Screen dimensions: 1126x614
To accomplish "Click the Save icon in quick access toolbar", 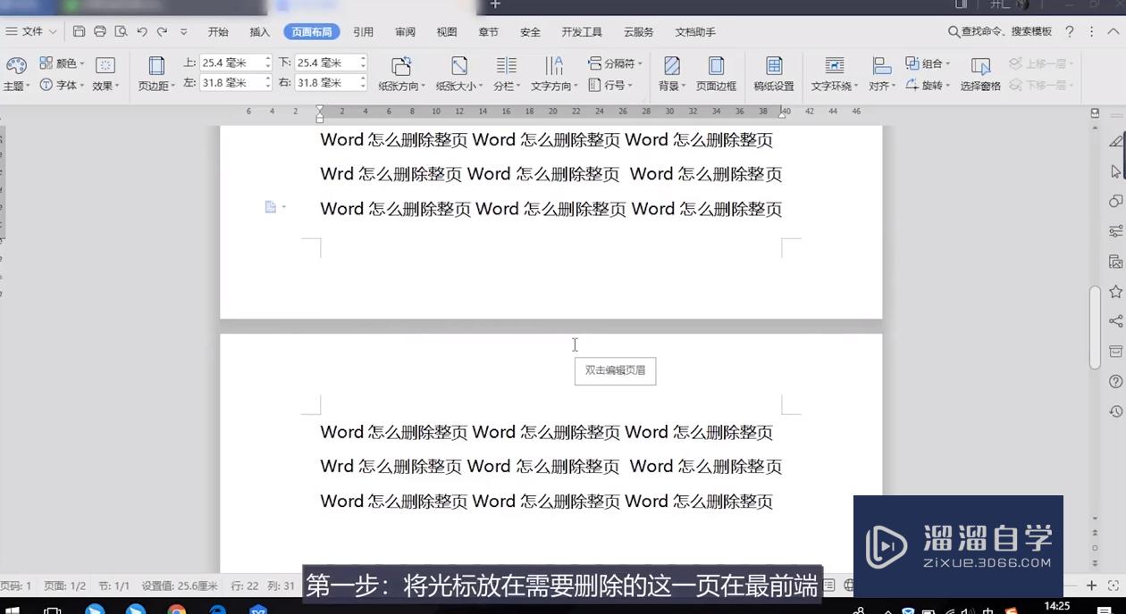I will click(x=79, y=30).
